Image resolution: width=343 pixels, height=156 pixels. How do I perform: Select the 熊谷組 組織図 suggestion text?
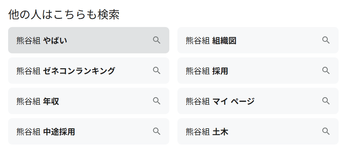point(211,41)
